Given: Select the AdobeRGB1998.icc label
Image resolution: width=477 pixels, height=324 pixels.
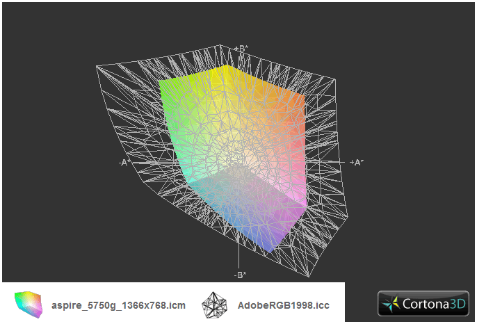Looking at the screenshot, I should tap(284, 305).
